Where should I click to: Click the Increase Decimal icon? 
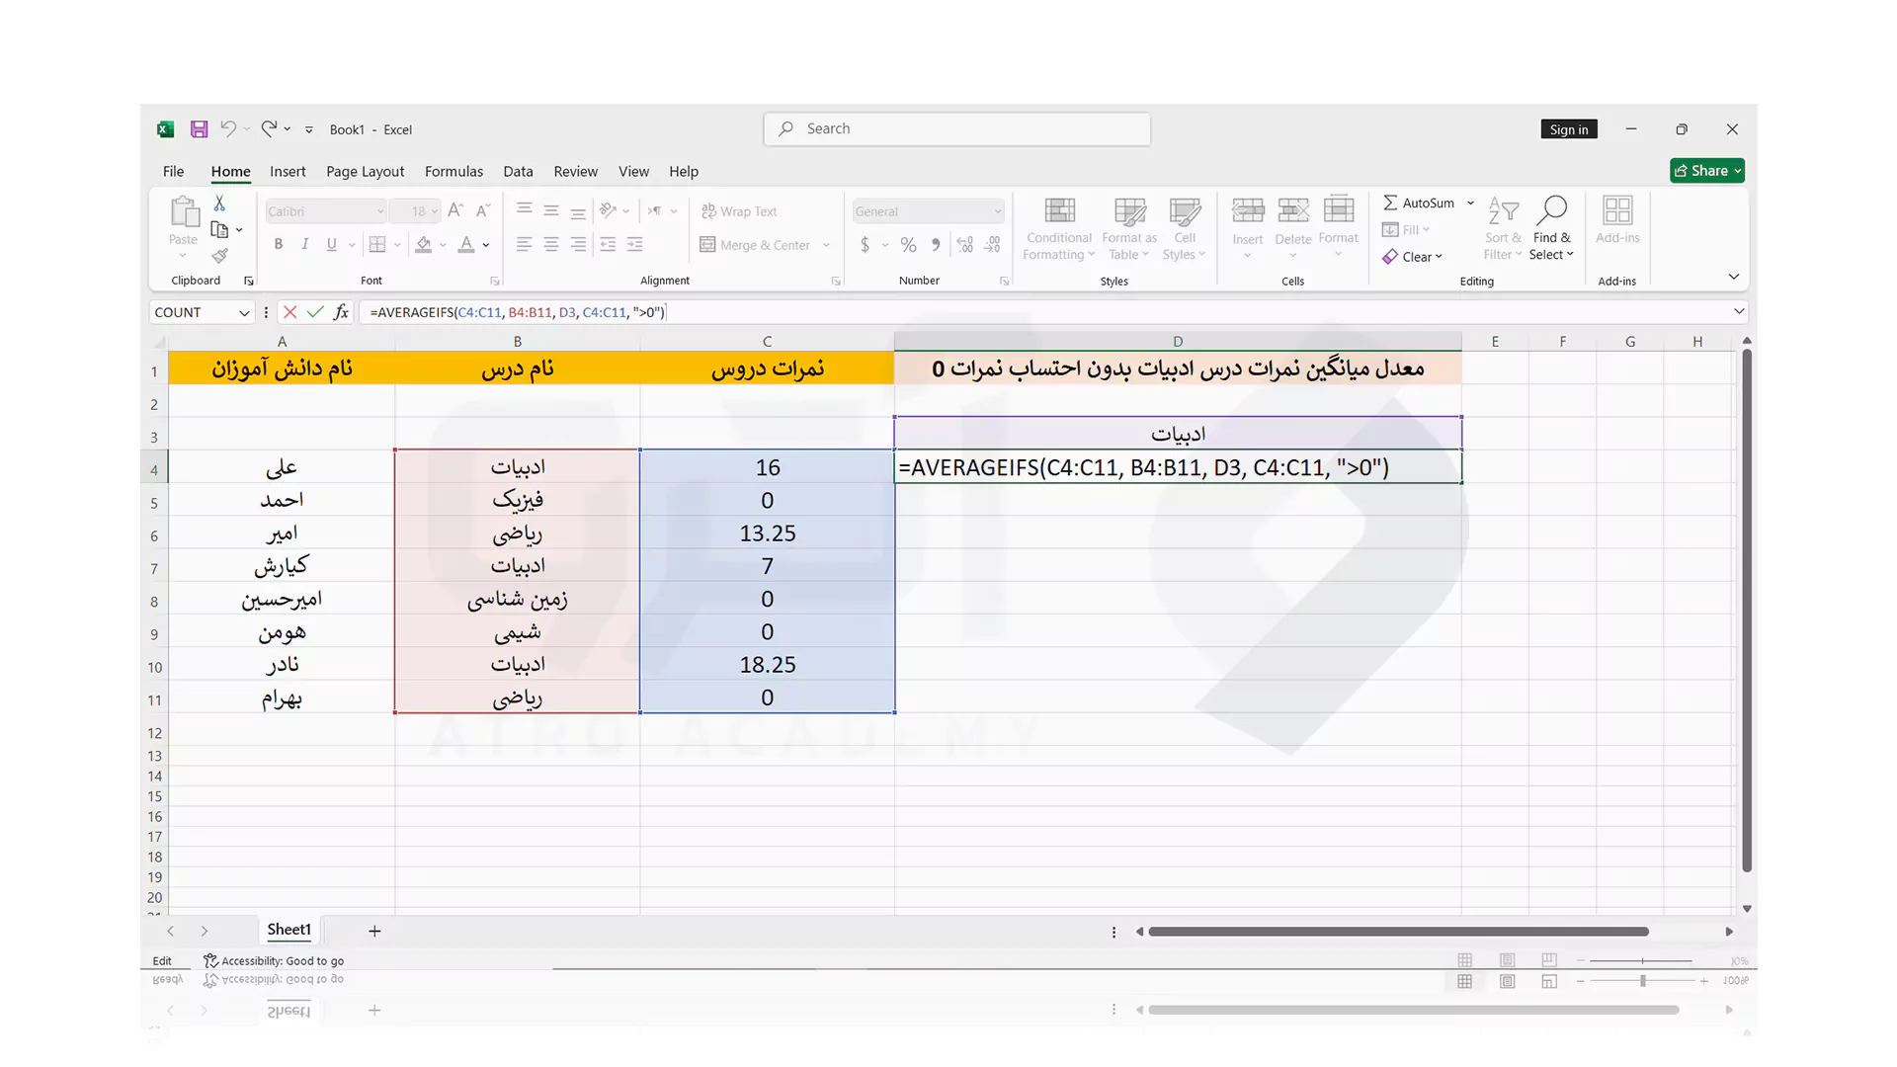(965, 245)
